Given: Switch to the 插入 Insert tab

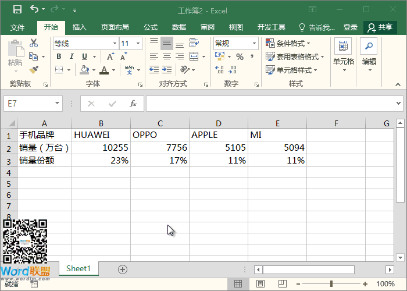Looking at the screenshot, I should tap(79, 27).
